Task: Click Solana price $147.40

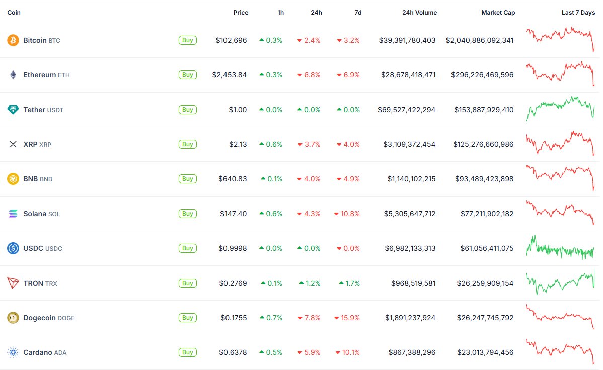Action: [234, 214]
